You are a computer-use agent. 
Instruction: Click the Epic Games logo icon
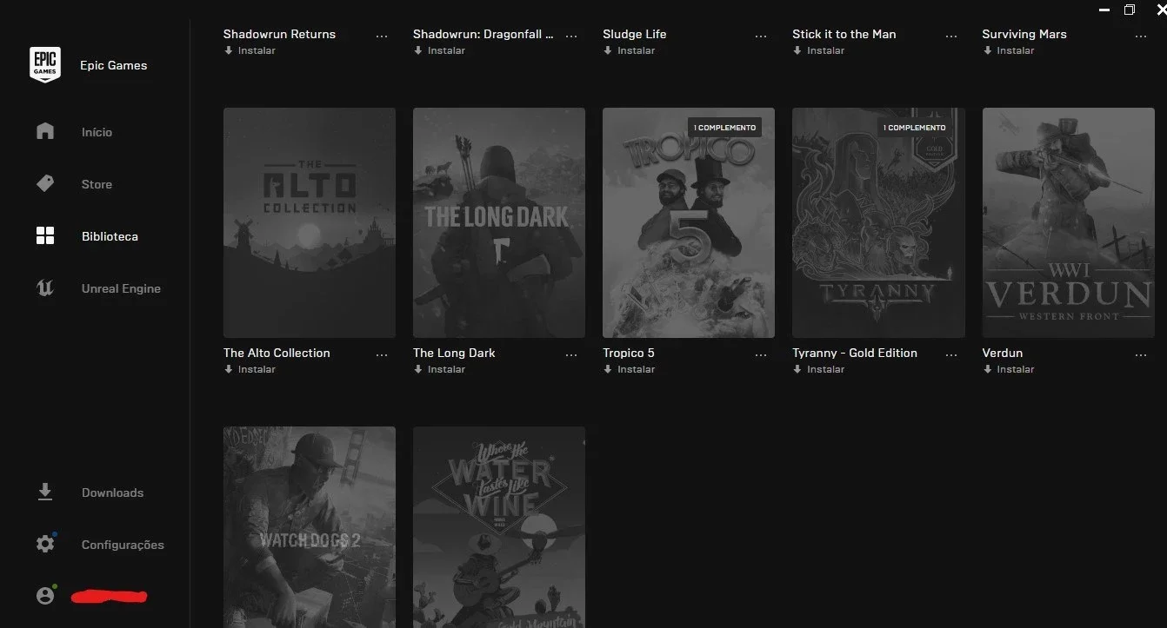pos(45,65)
